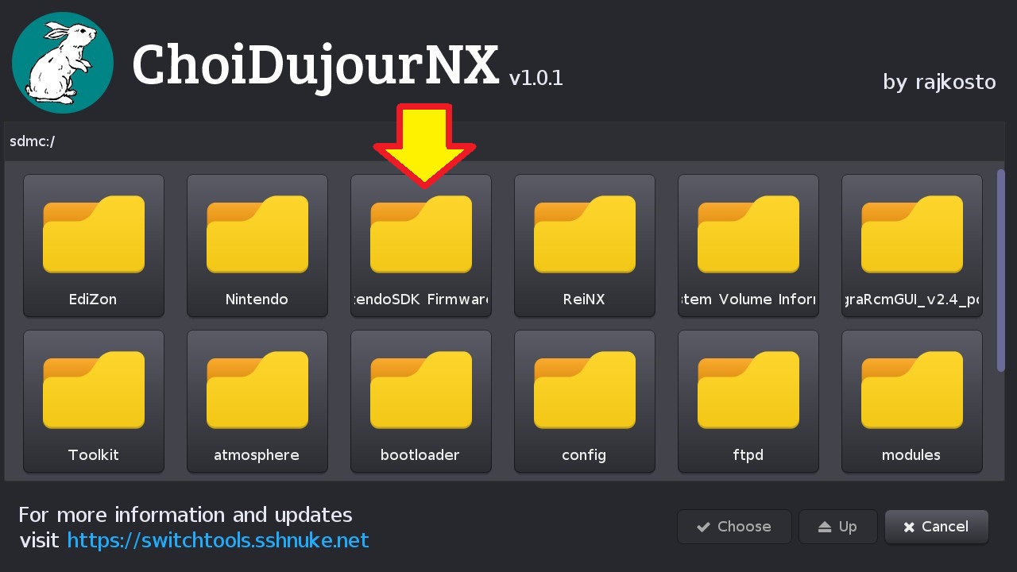
Task: Click the Cancel button
Action: (937, 527)
